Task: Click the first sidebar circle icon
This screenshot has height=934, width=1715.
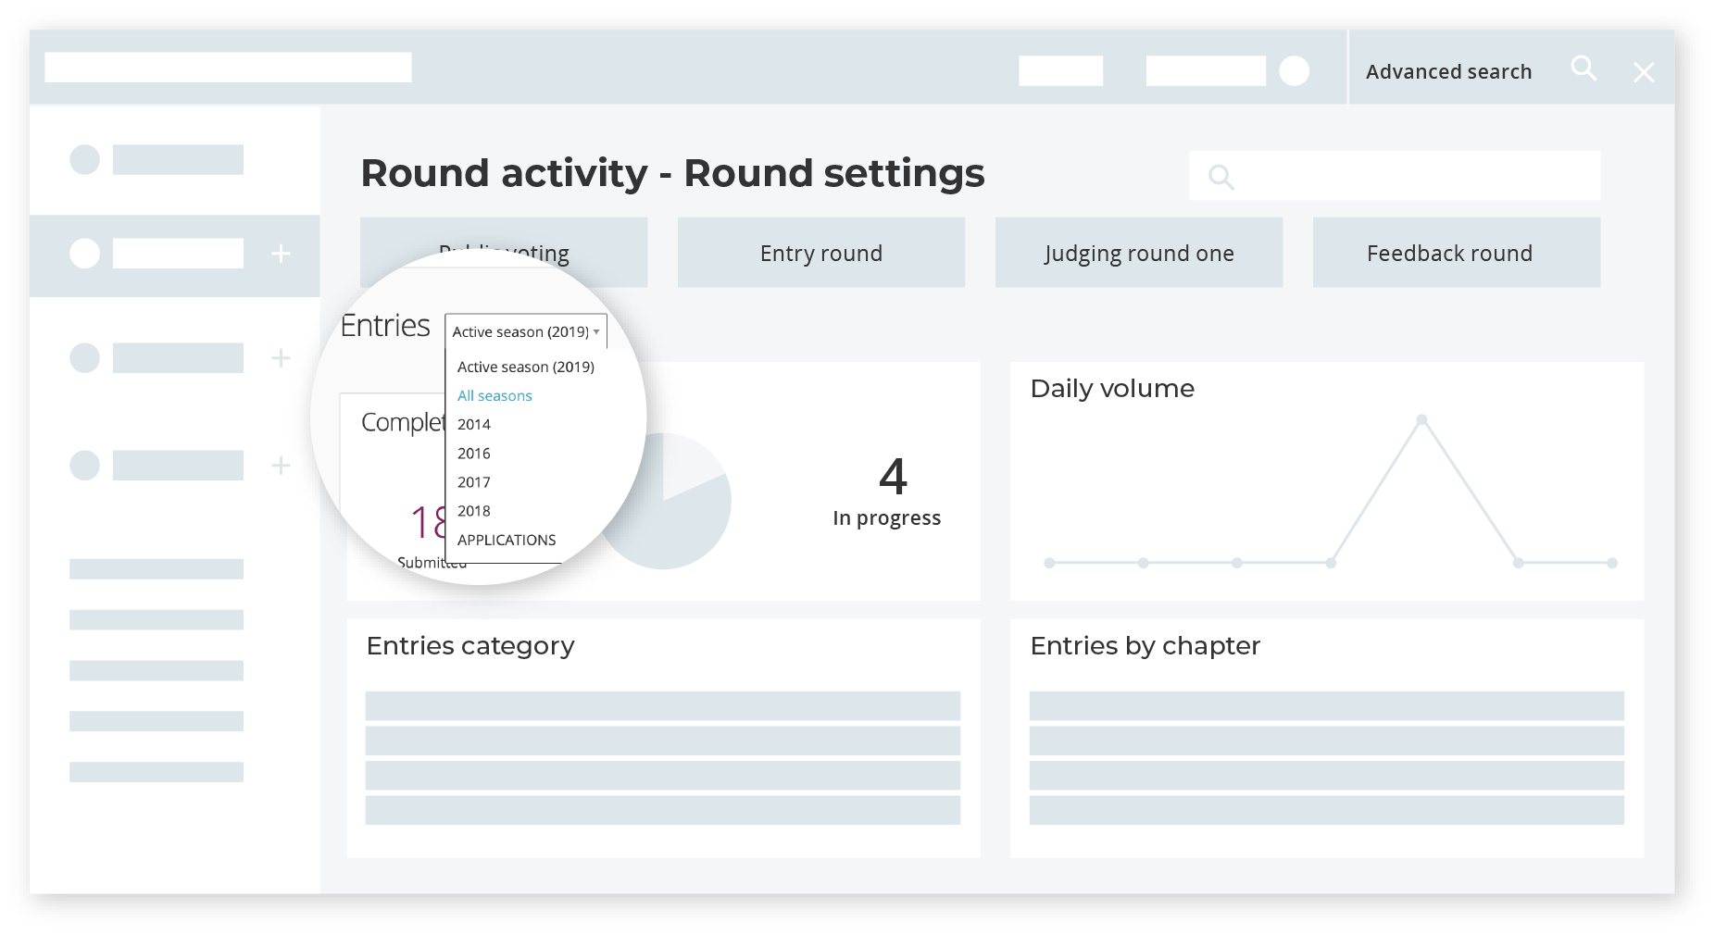Action: [x=84, y=159]
